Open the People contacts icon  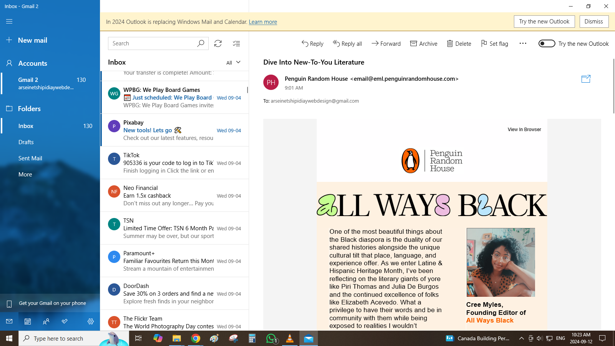point(46,321)
